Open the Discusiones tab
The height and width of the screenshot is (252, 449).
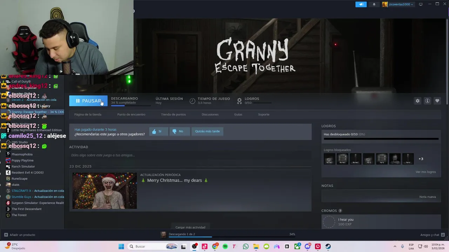click(210, 114)
